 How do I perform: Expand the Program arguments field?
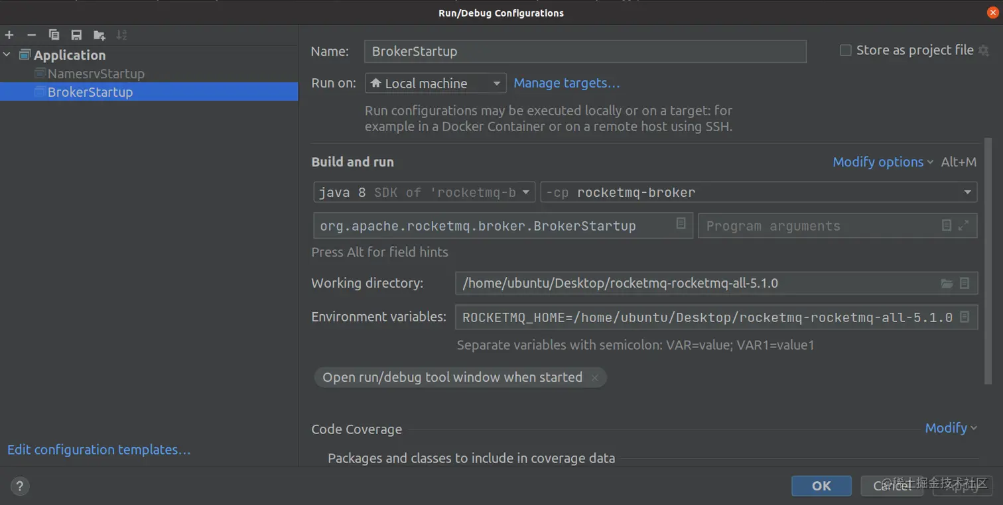pos(963,226)
